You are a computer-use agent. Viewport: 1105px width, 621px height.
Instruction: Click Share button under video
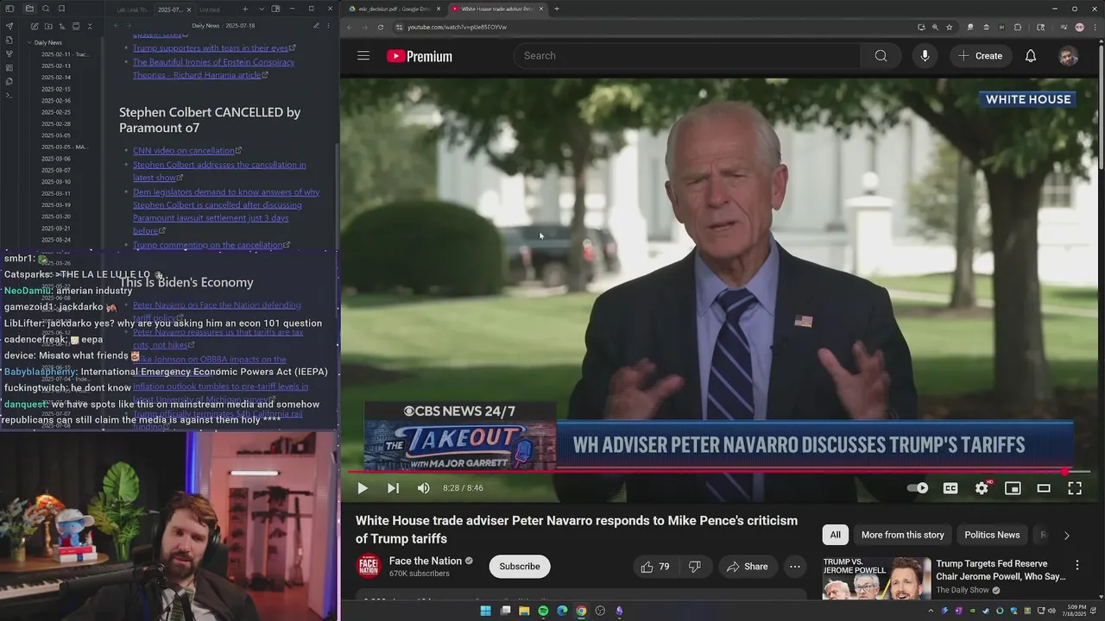click(x=747, y=567)
